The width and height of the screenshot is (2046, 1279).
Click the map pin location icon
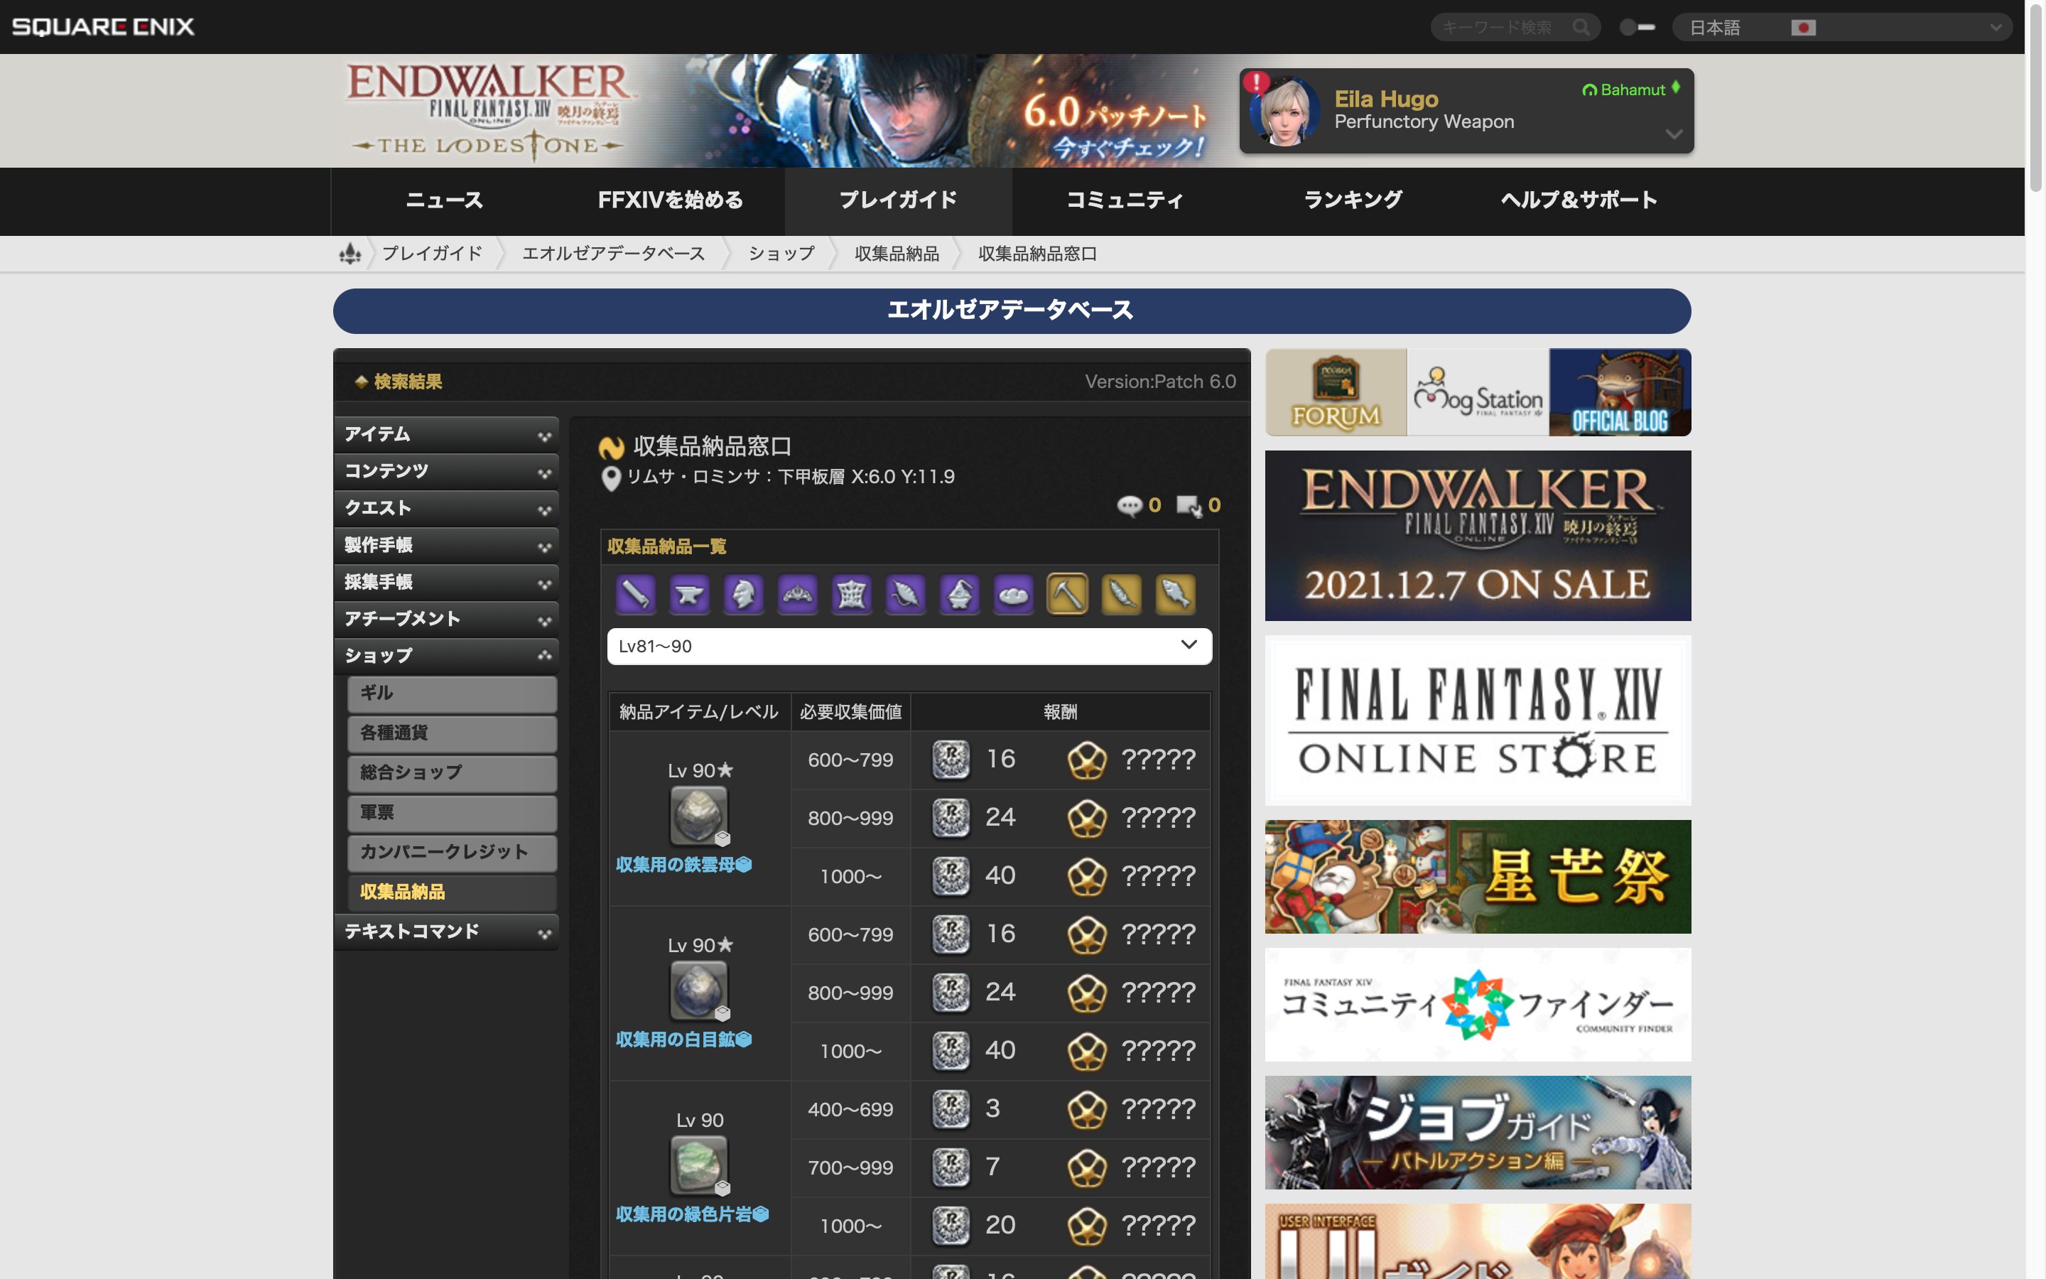610,479
